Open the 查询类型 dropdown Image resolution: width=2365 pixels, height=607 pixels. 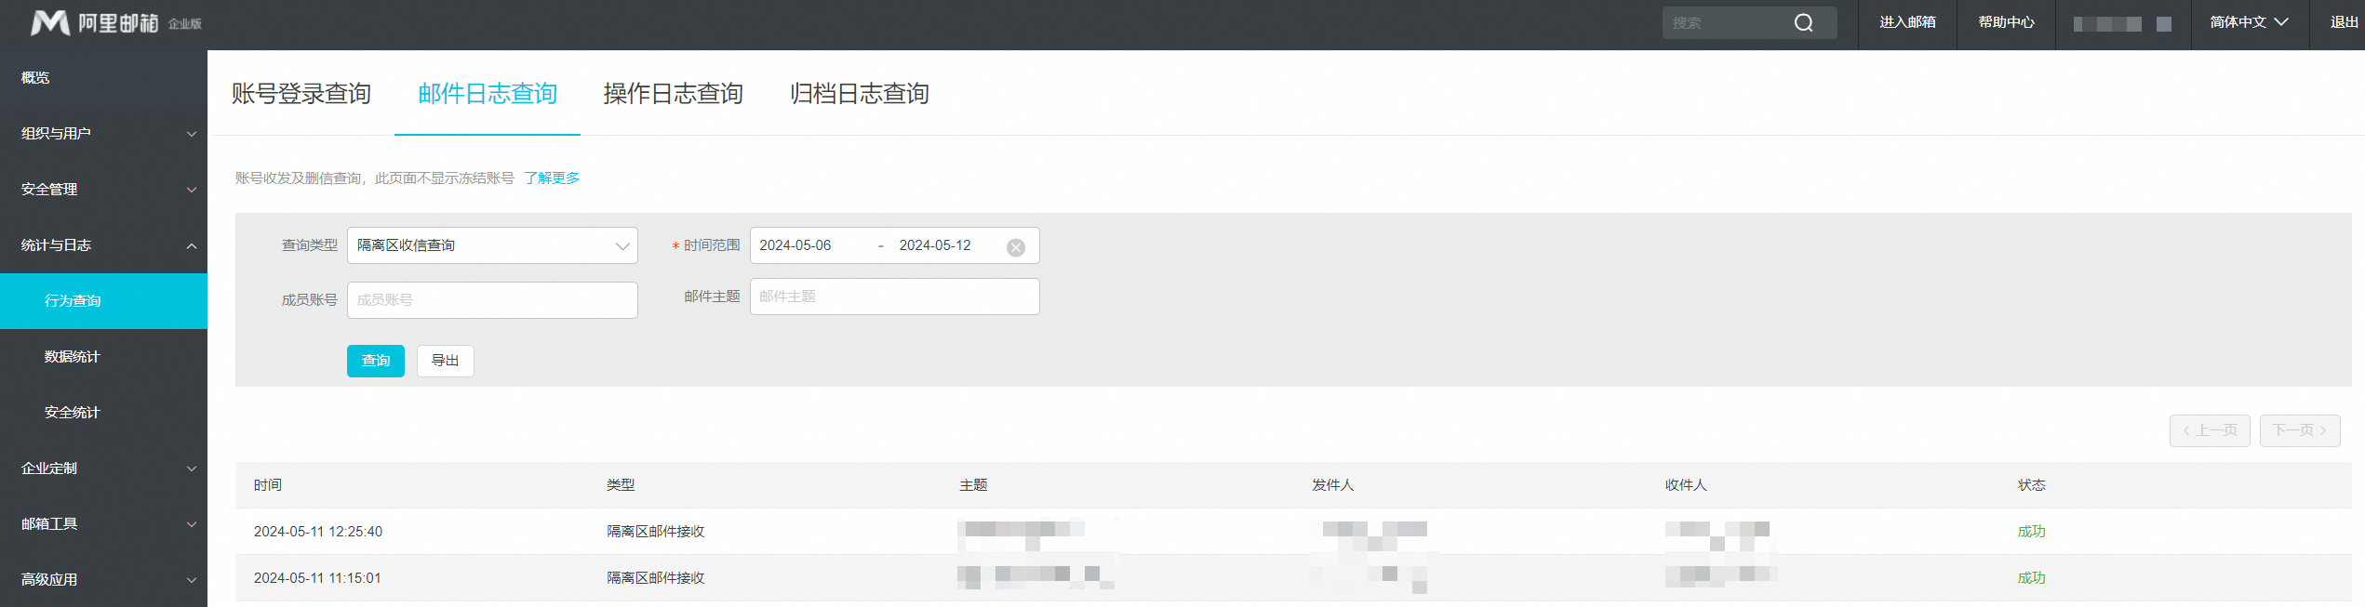[x=492, y=245]
